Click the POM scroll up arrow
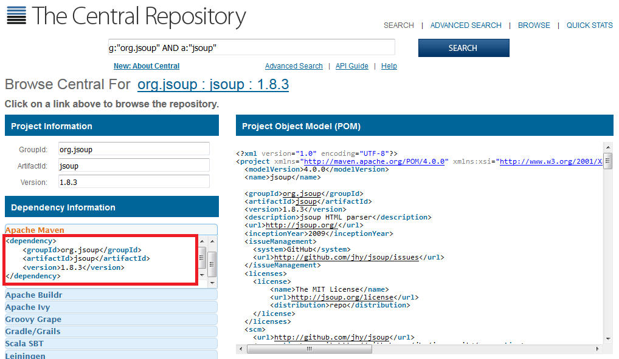This screenshot has height=359, width=619. (608, 147)
